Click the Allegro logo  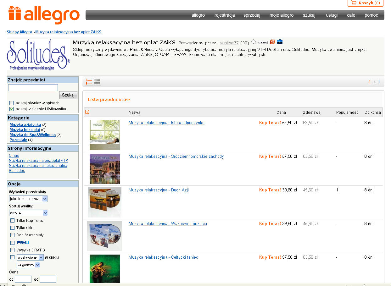[44, 15]
